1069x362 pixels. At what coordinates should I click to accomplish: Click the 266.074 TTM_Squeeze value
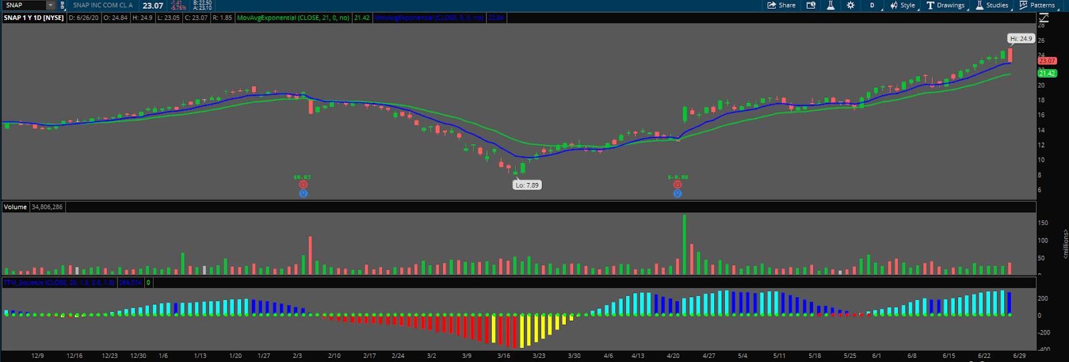point(130,283)
